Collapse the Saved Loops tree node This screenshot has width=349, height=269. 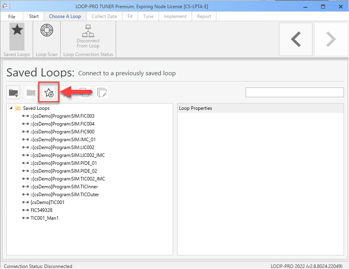pyautogui.click(x=11, y=108)
